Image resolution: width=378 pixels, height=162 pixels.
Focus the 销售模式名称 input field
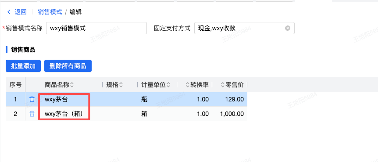point(96,28)
